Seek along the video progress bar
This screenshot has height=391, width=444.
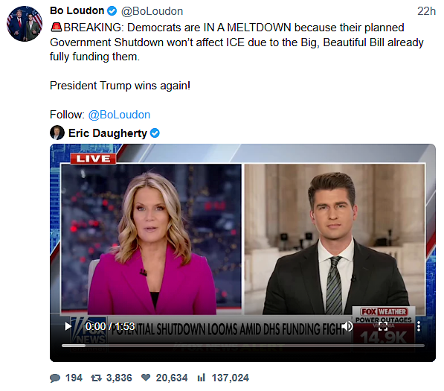click(243, 346)
